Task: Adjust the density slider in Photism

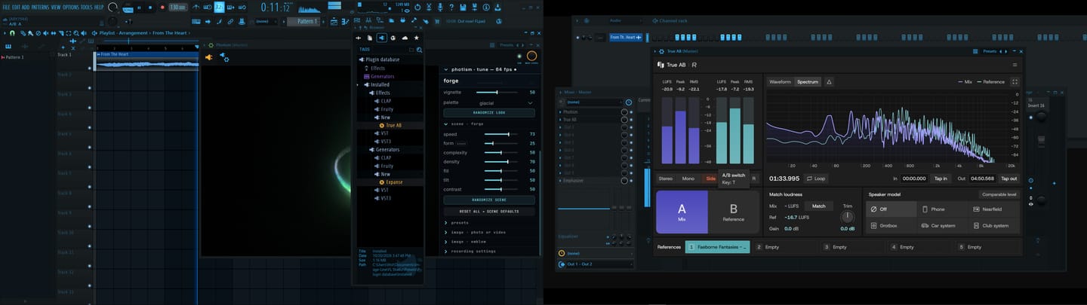Action: click(500, 161)
